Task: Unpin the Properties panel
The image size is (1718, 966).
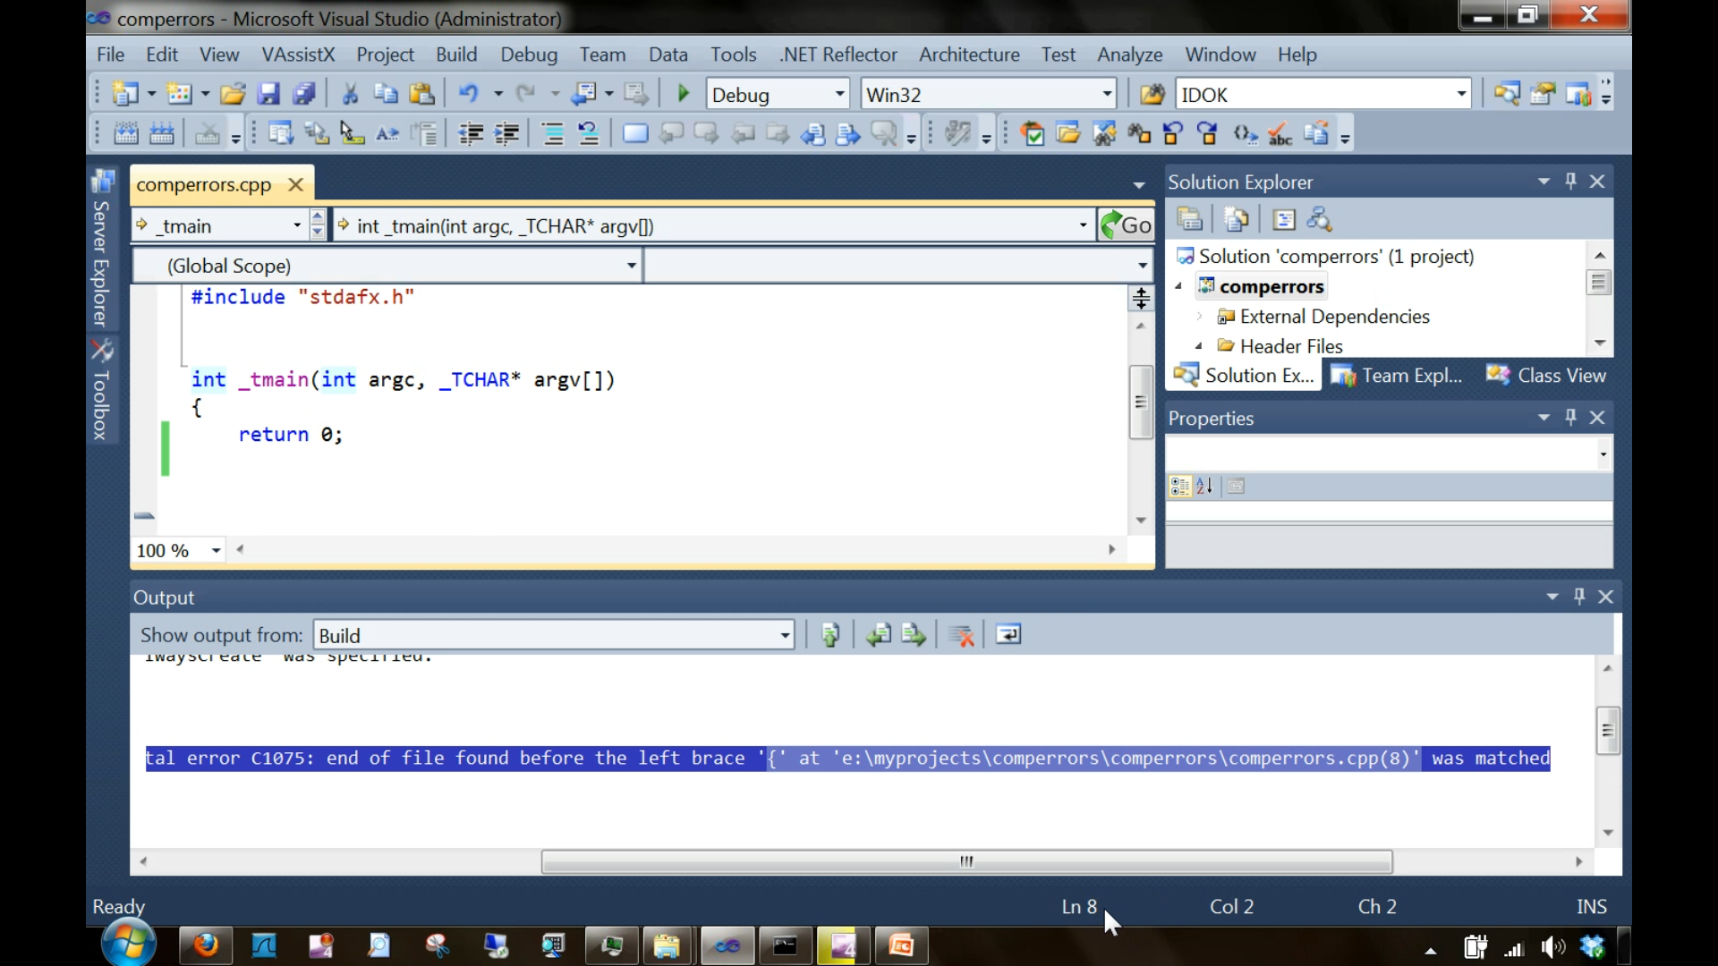Action: click(1570, 417)
